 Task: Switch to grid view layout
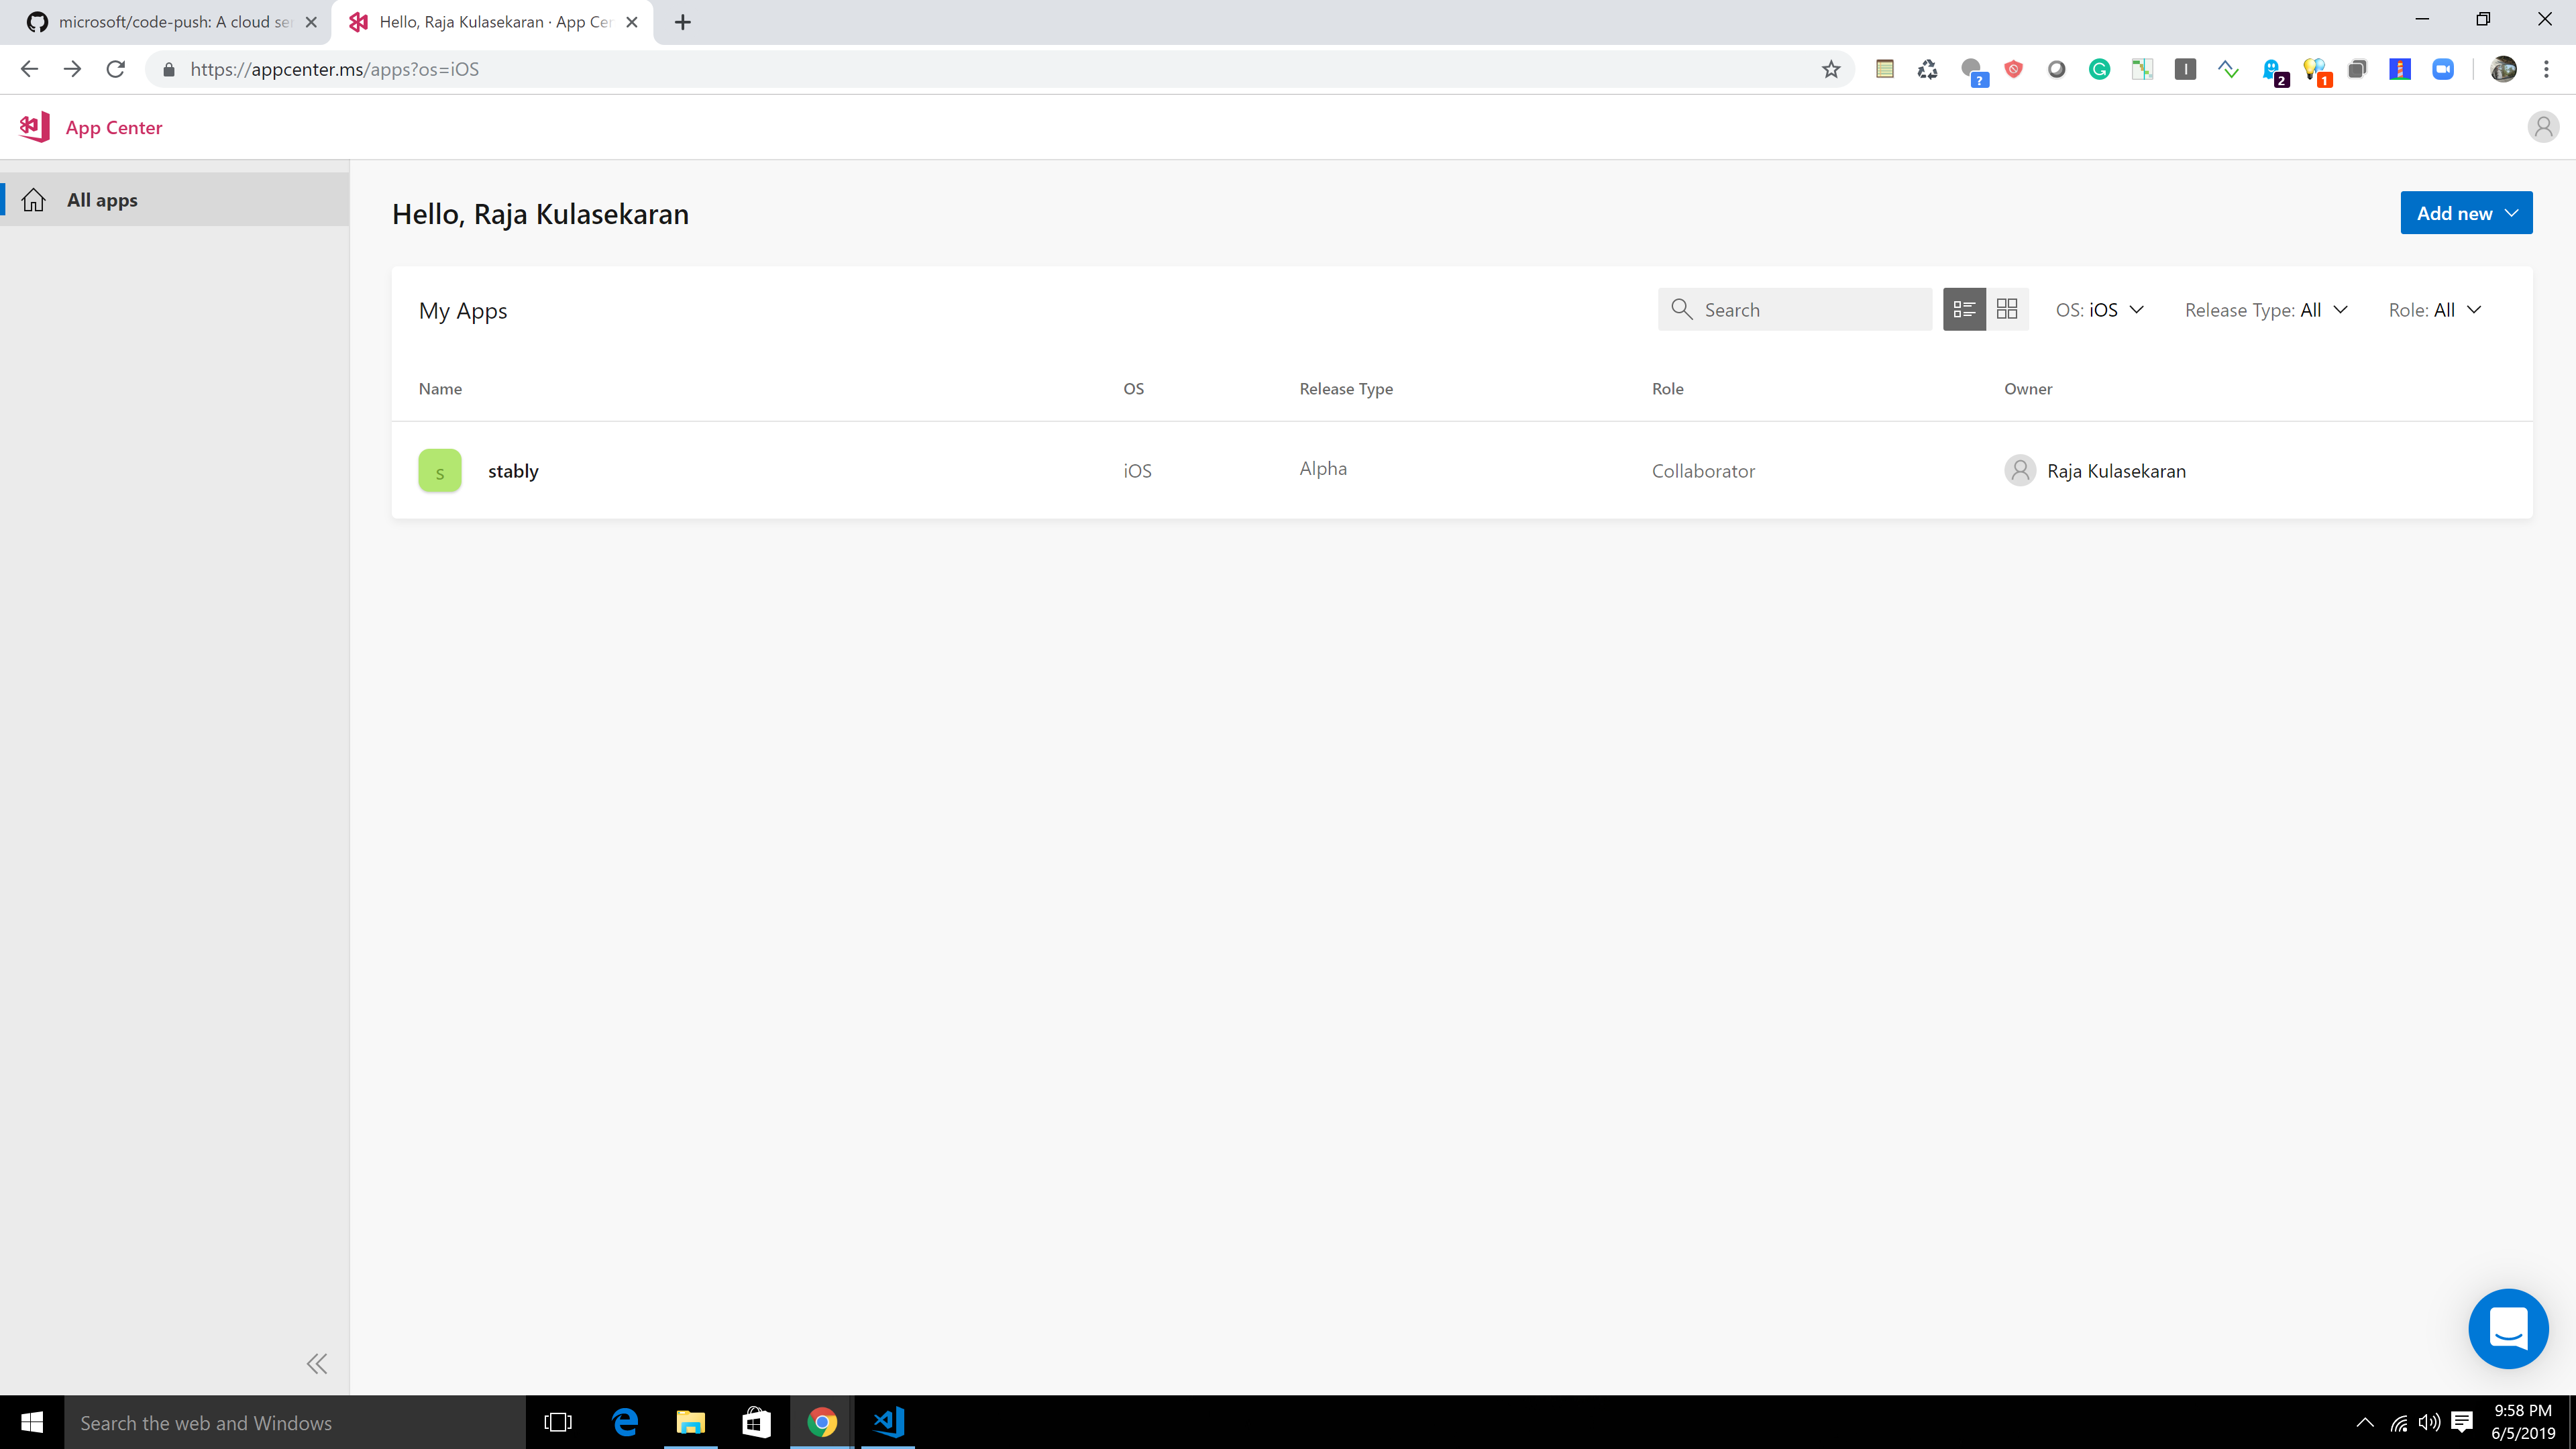[2007, 310]
